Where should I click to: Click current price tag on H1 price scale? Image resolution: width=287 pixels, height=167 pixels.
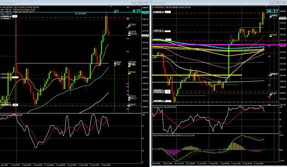click(282, 18)
